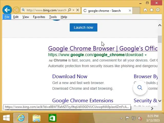
Task: Click the muted volume speaker icon
Action: point(140,118)
